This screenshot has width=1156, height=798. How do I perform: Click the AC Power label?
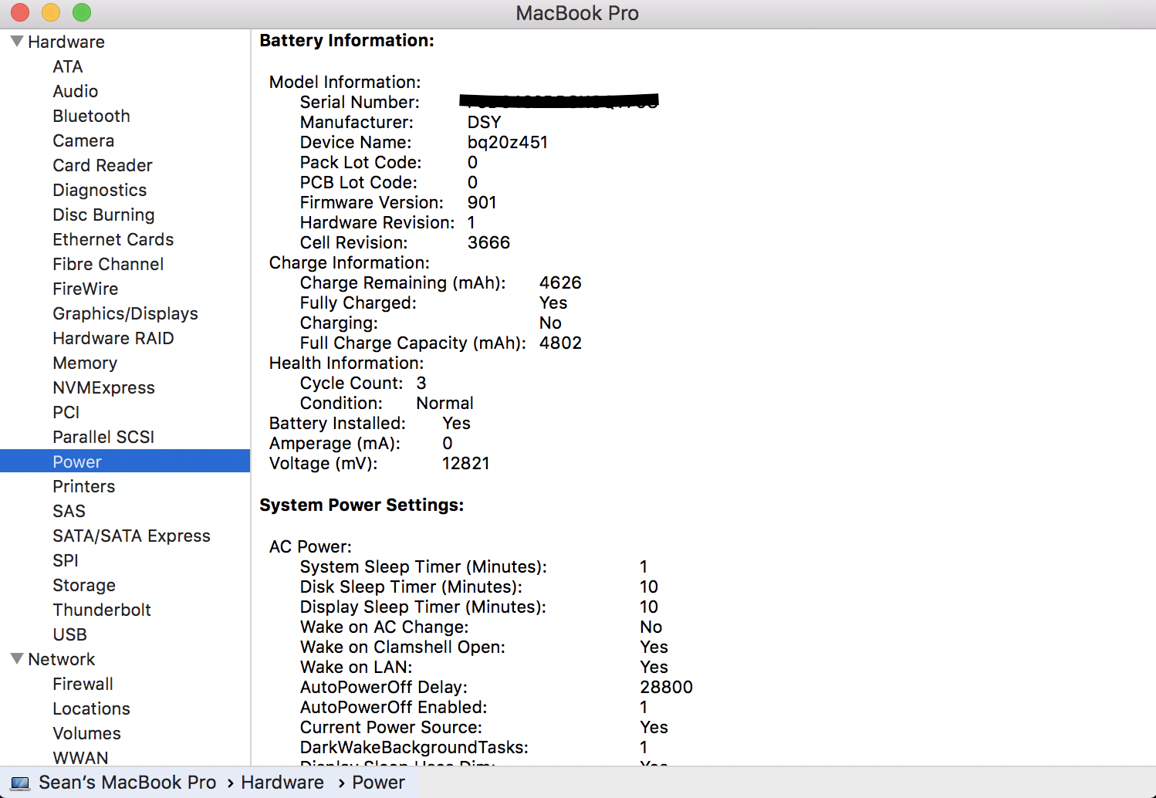(310, 546)
